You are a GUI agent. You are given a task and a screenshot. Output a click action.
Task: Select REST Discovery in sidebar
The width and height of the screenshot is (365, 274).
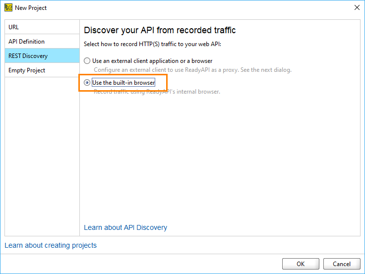click(x=42, y=56)
